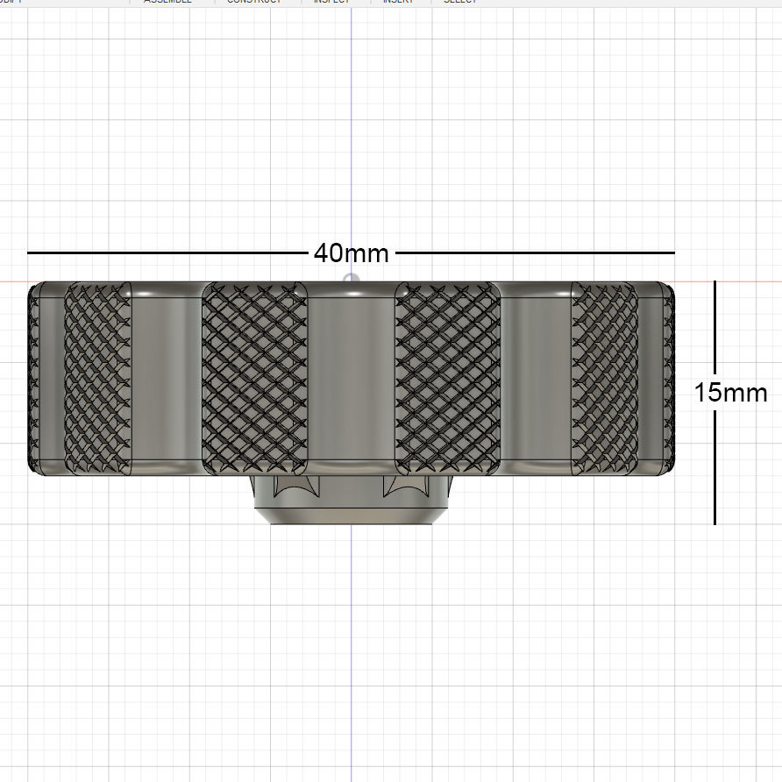Open the SELECT menu
782x782 pixels.
(x=459, y=2)
